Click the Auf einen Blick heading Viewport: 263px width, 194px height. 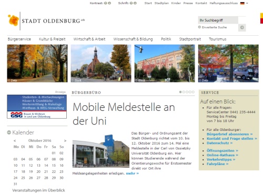click(x=218, y=101)
